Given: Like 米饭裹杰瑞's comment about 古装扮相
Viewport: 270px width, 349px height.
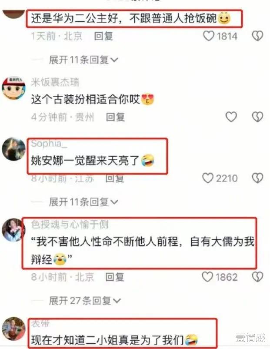Looking at the screenshot, I should 231,117.
